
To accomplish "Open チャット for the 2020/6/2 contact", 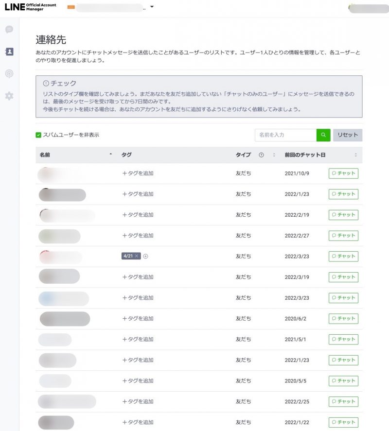I will tap(343, 319).
